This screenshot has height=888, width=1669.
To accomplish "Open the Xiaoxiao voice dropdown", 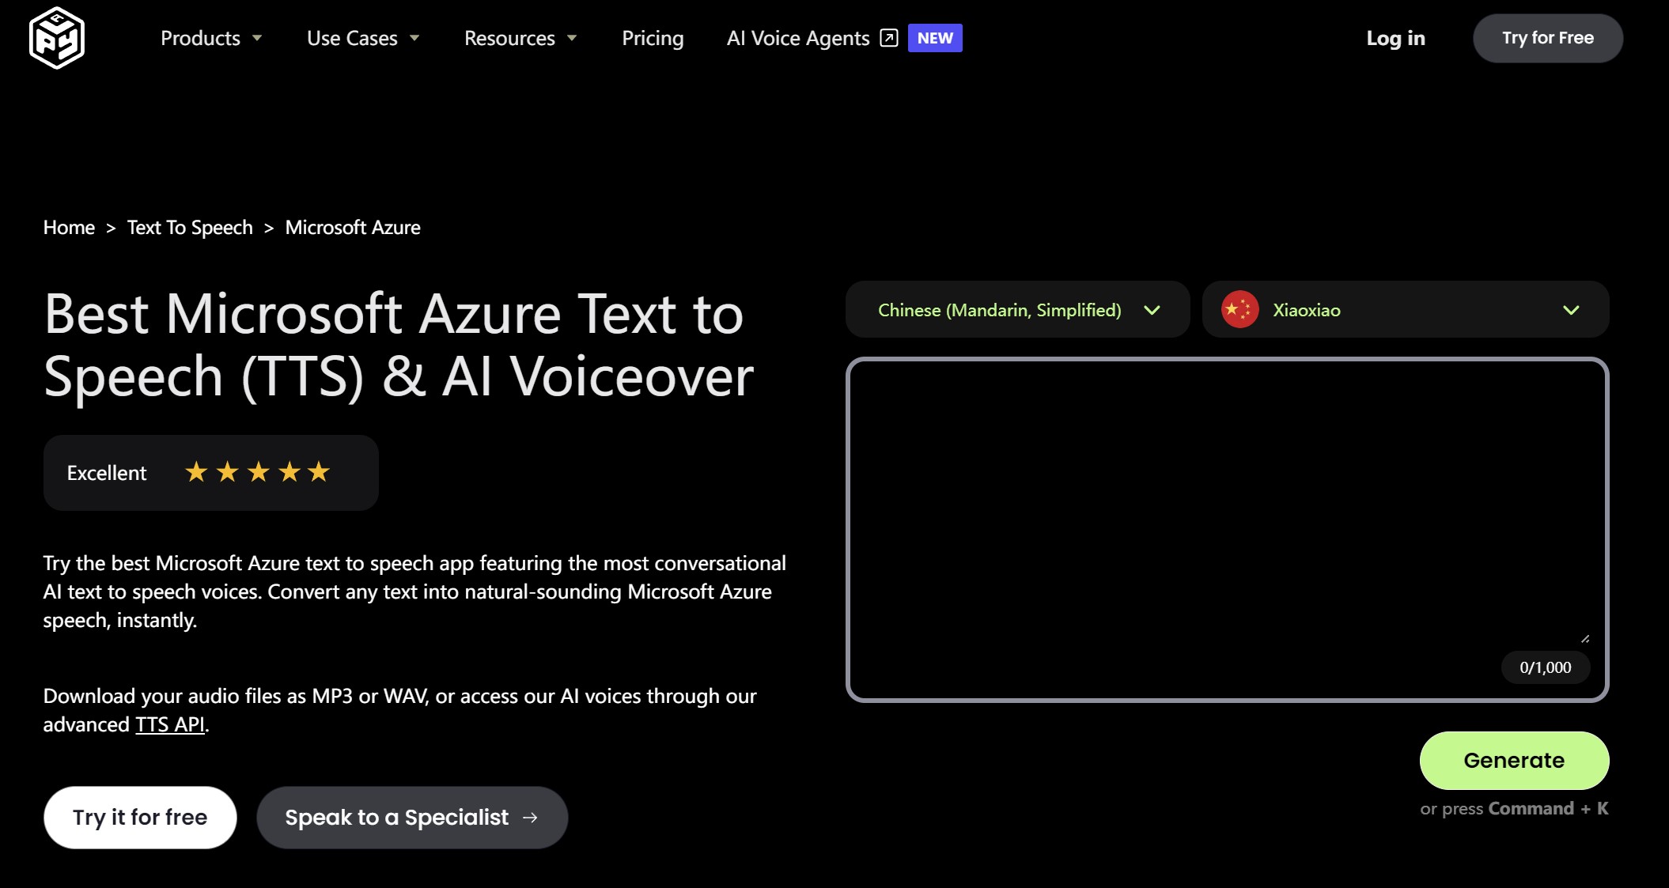I will tap(1406, 310).
